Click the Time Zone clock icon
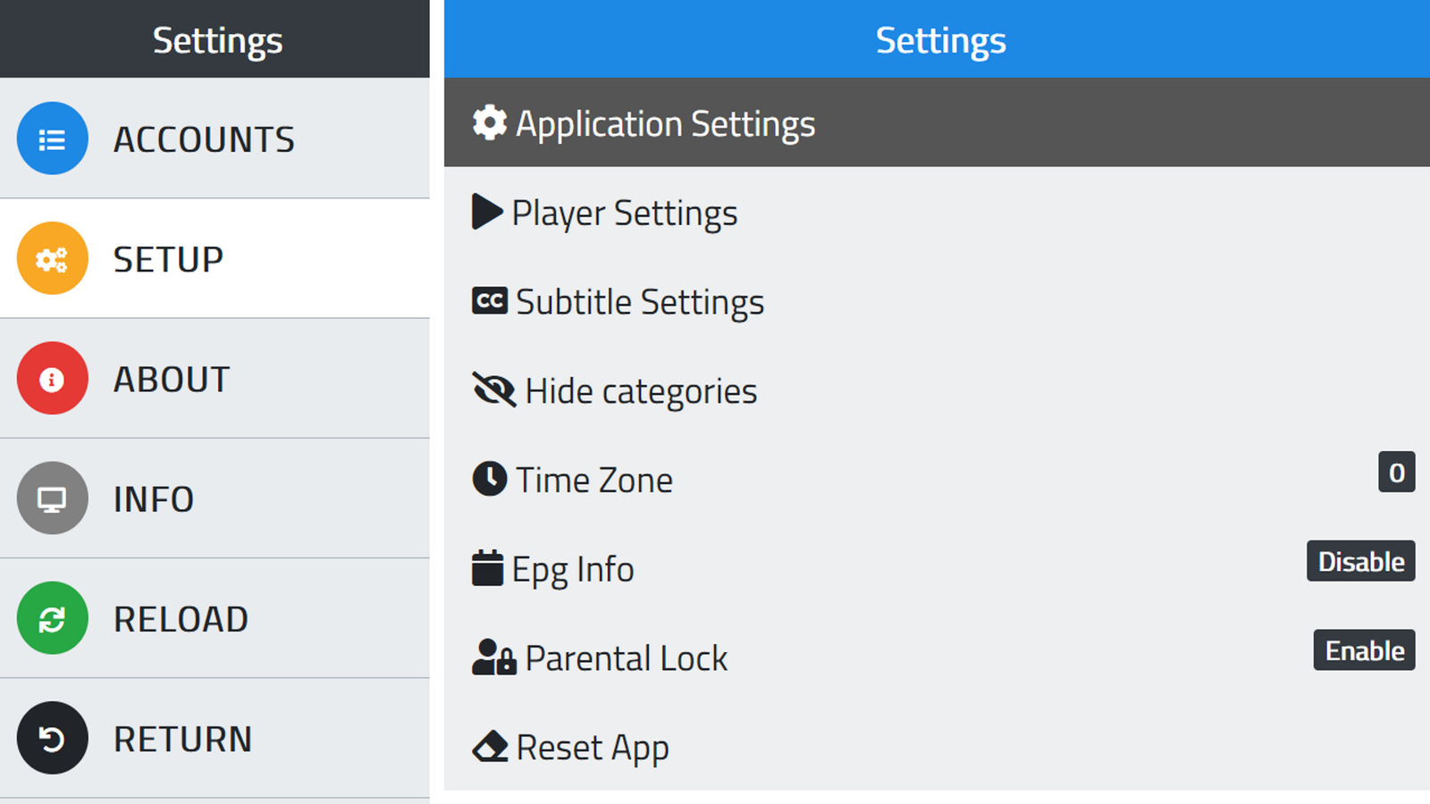The image size is (1430, 804). (x=490, y=479)
